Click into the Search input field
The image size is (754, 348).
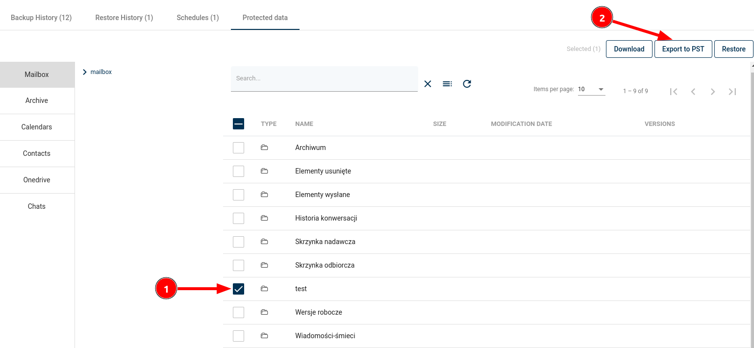324,78
